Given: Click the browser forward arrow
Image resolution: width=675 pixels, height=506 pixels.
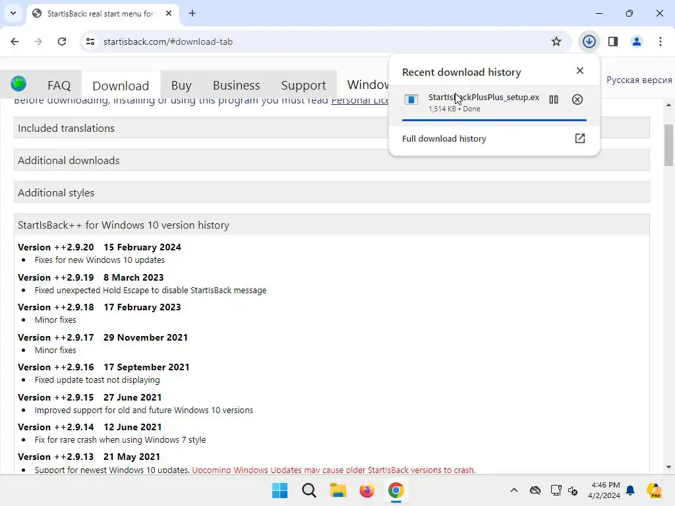Looking at the screenshot, I should 38,42.
